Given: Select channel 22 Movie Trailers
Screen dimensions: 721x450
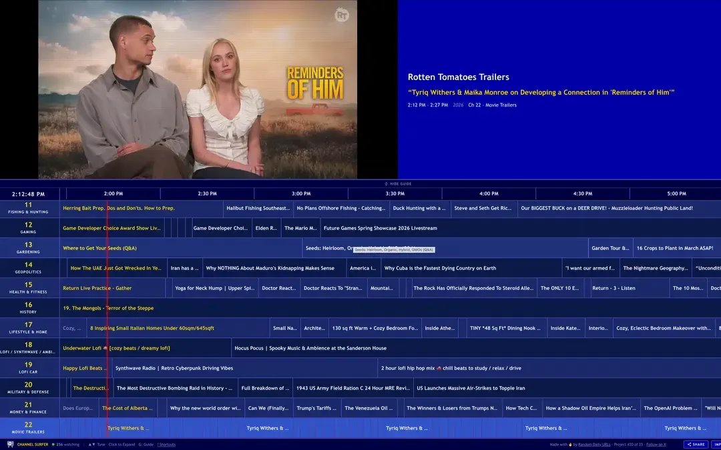Looking at the screenshot, I should pyautogui.click(x=29, y=427).
